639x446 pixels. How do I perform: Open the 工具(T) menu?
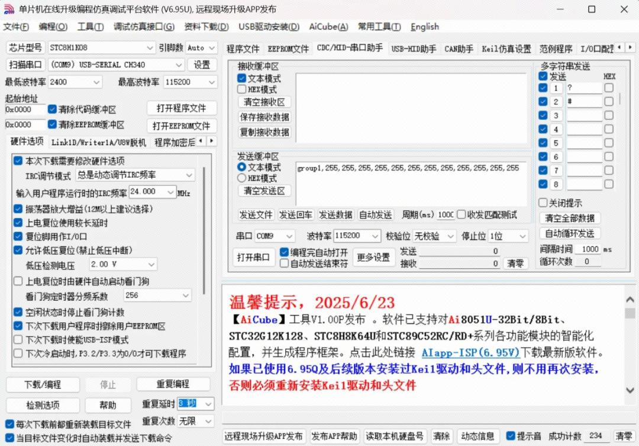pyautogui.click(x=91, y=27)
